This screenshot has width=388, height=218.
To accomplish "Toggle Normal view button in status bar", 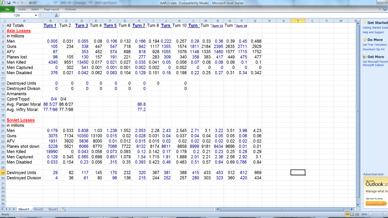I will click(347, 215).
